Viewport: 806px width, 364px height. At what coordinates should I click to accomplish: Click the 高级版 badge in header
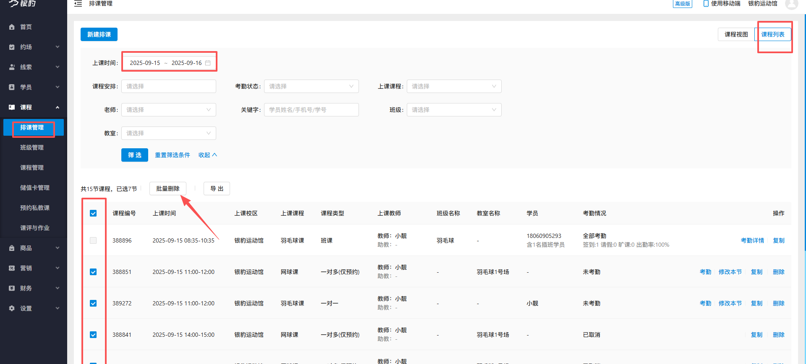tap(683, 4)
